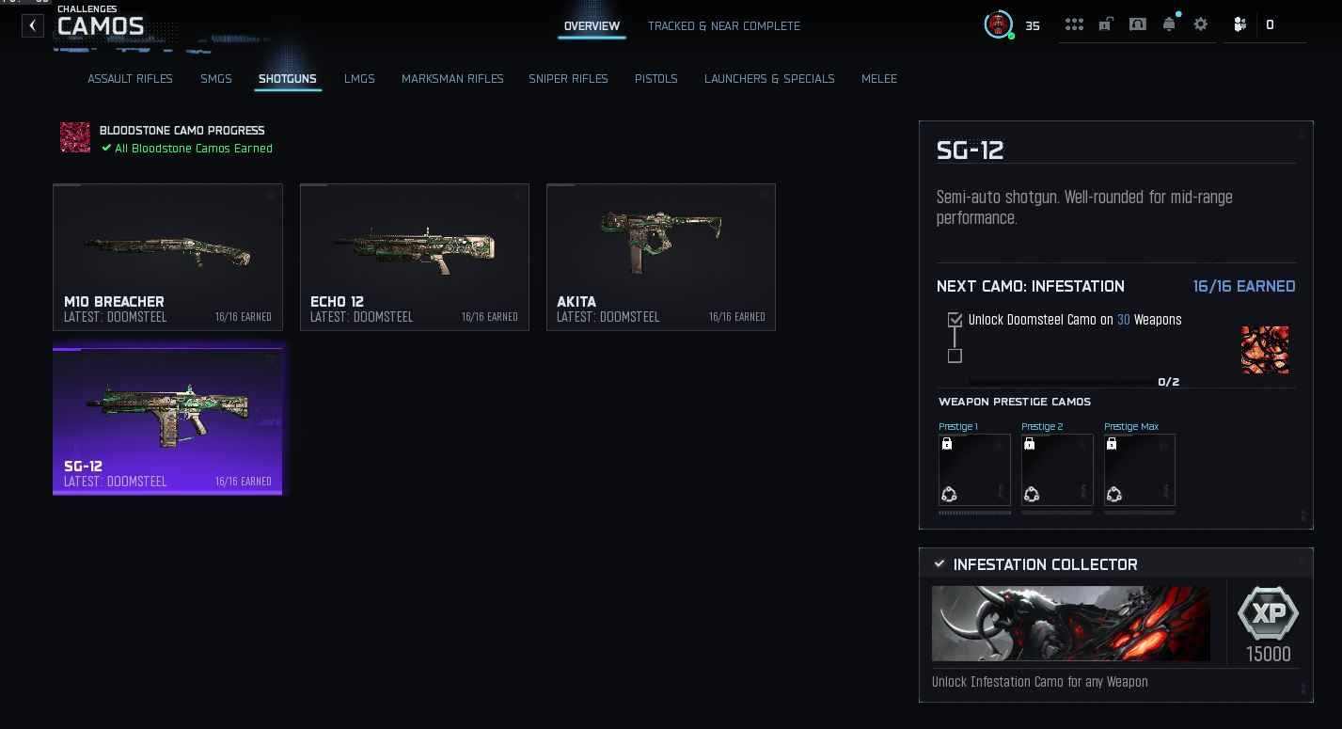Select the Akita shotgun card
This screenshot has height=729, width=1342.
coord(661,257)
